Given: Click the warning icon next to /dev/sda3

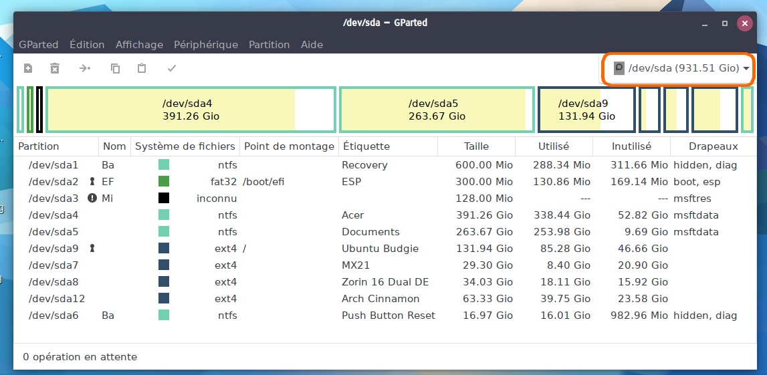Looking at the screenshot, I should point(92,199).
